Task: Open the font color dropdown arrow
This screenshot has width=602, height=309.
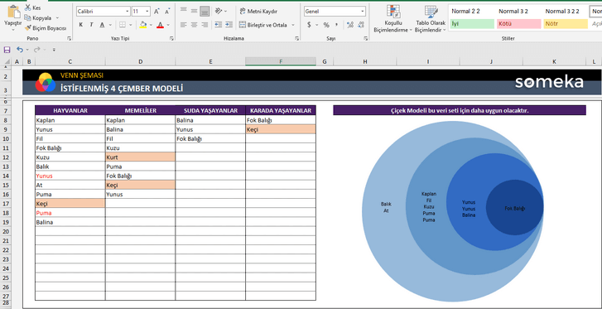Action: pyautogui.click(x=168, y=25)
